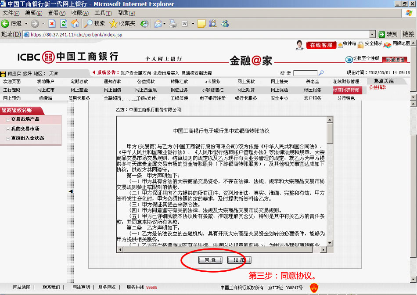This screenshot has height=295, width=417.
Task: Click the page icon in address bar
Action: [26, 34]
